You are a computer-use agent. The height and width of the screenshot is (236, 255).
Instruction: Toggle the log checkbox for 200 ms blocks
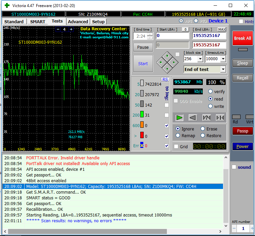coord(167,115)
